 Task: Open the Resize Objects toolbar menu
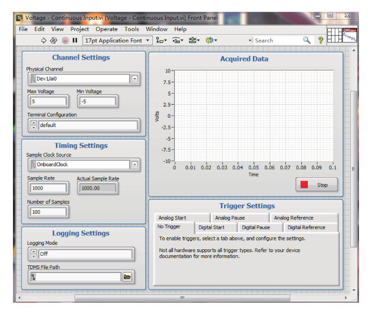[x=194, y=40]
